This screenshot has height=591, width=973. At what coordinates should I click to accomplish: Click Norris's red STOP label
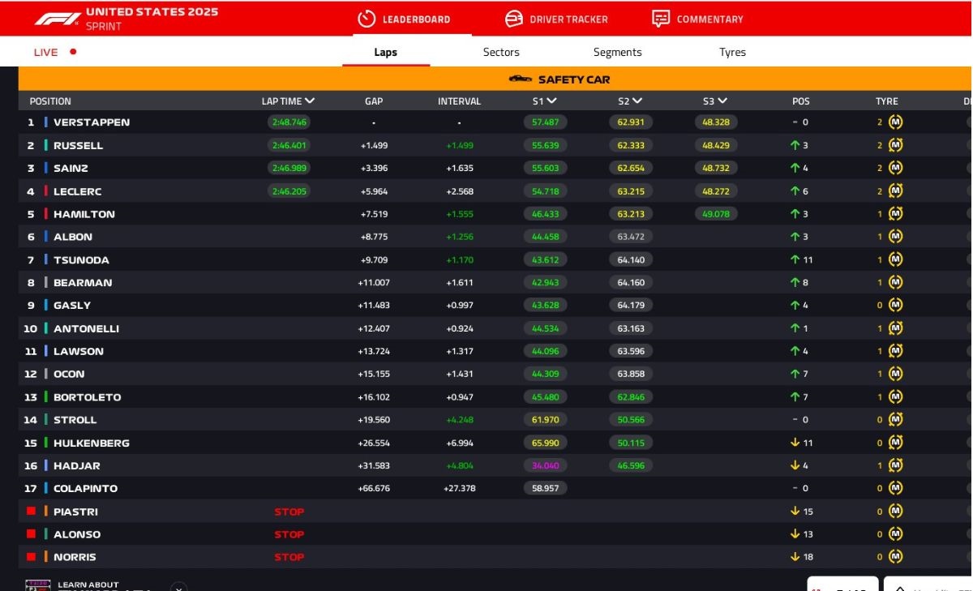pos(289,557)
